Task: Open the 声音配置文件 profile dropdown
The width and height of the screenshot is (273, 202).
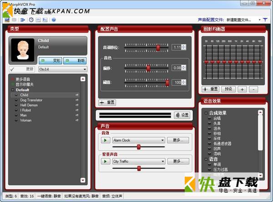Action: pos(259,20)
